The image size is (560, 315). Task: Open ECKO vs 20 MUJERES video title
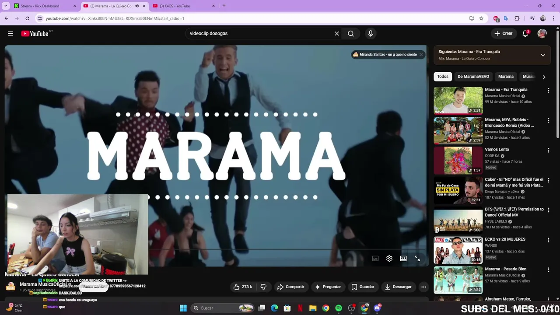click(505, 239)
